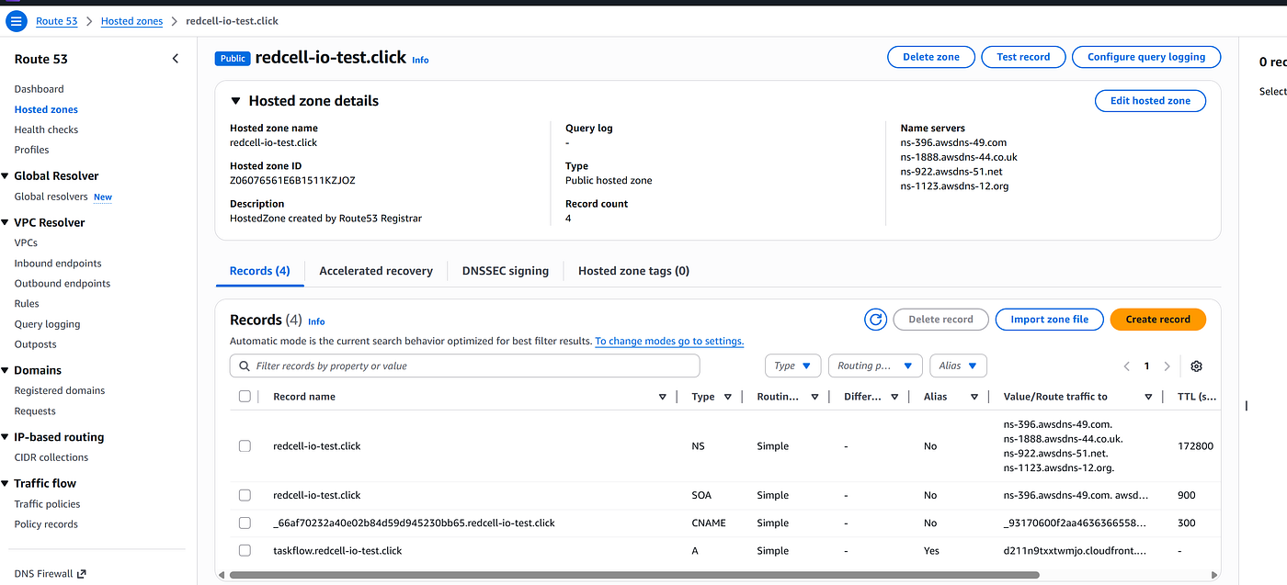Collapse Traffic flow sidebar section
Viewport: 1287px width, 585px height.
[x=6, y=484]
